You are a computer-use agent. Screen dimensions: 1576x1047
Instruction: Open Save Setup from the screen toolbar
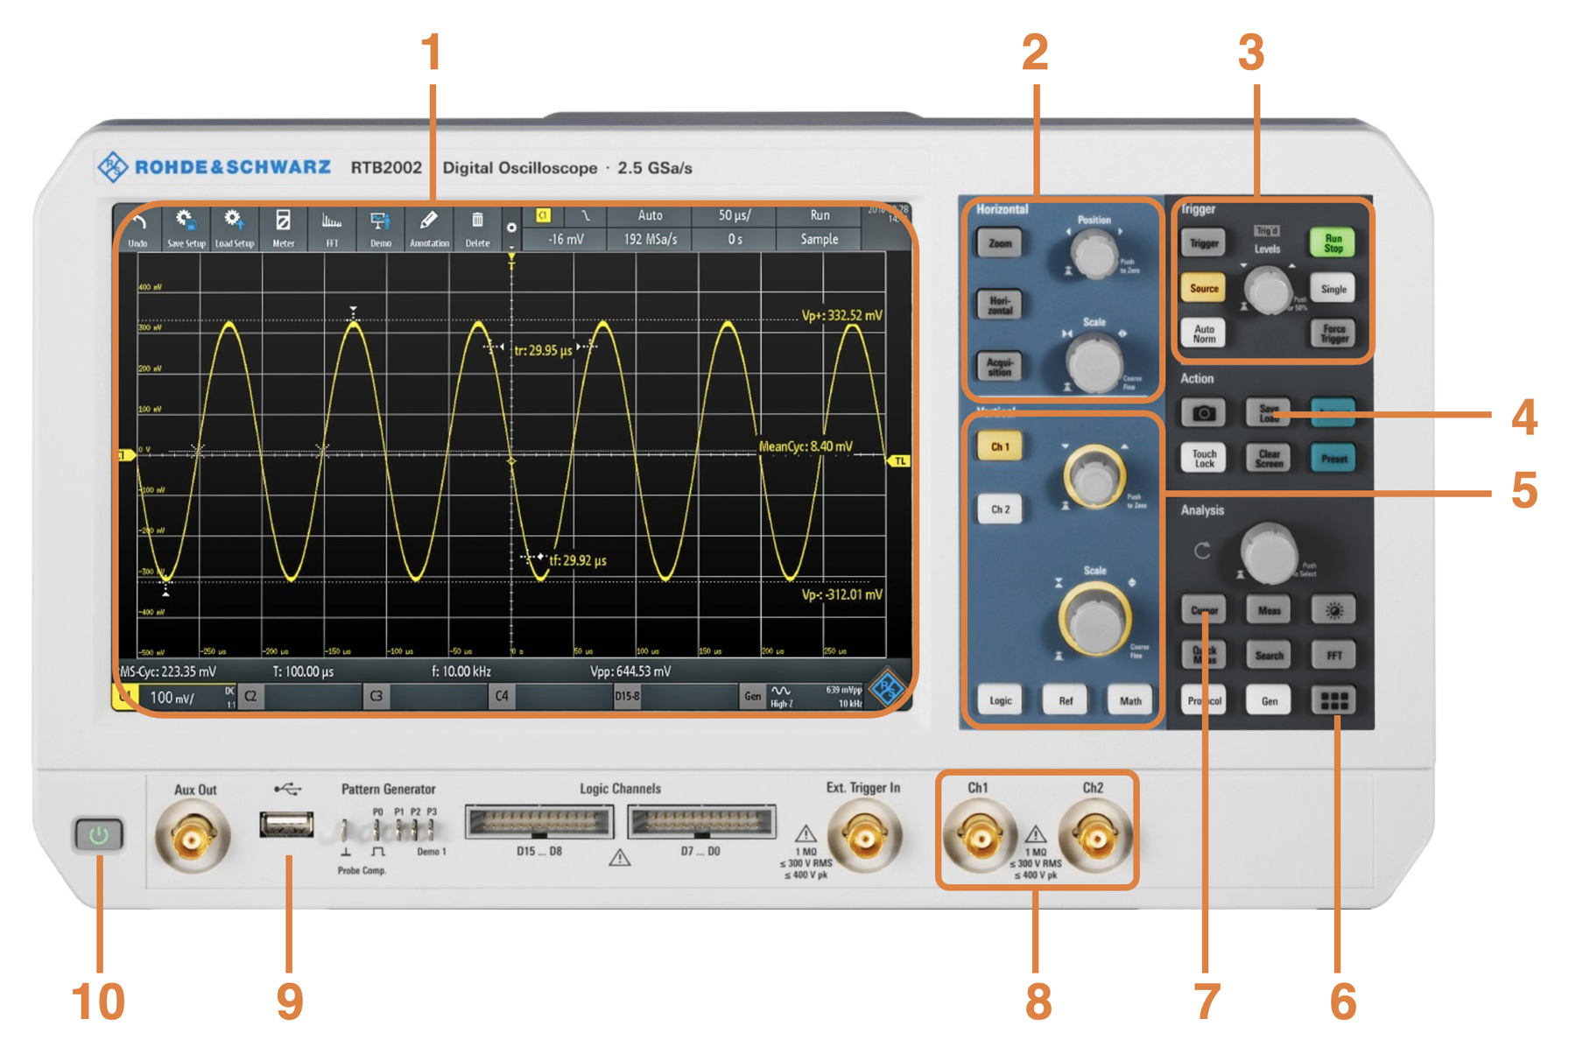[x=186, y=229]
